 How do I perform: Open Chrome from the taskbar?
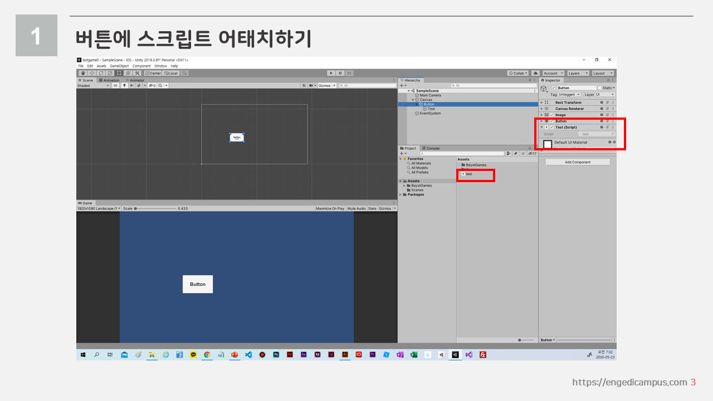point(207,354)
